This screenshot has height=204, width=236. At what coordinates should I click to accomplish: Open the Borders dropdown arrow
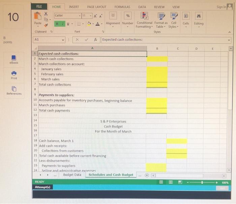click(83, 24)
